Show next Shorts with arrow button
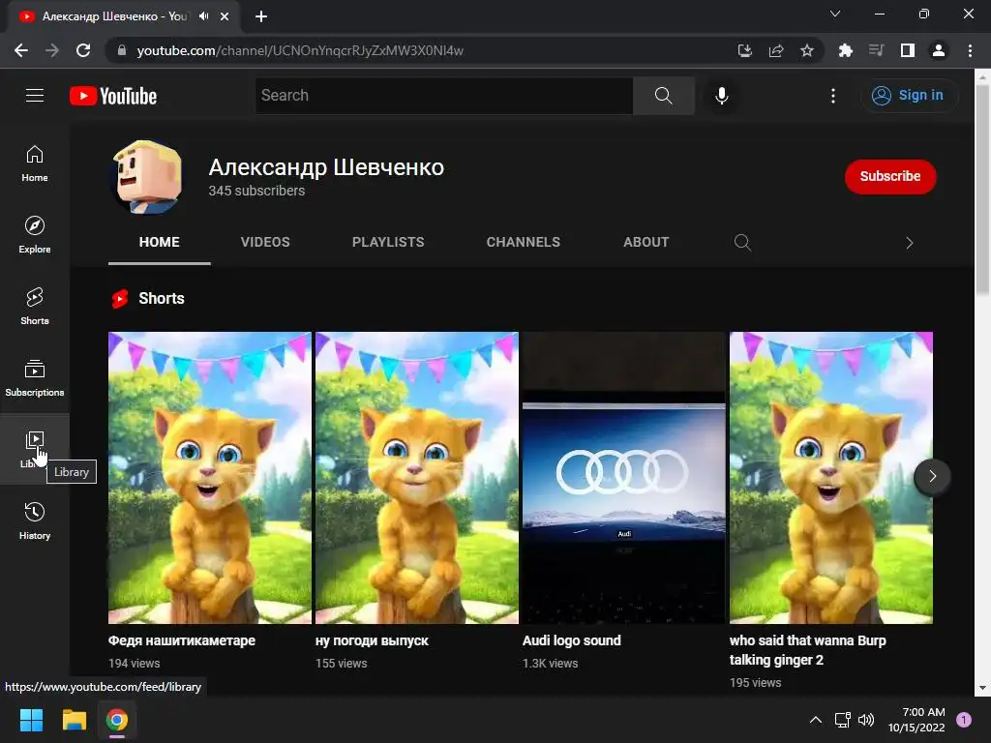Screen dimensions: 991x743 pyautogui.click(x=932, y=476)
